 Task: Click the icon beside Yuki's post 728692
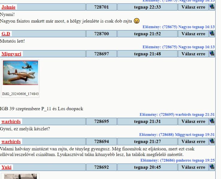tap(212, 168)
